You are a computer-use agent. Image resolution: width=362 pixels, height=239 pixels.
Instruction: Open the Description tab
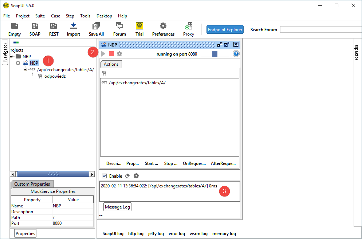click(x=114, y=163)
